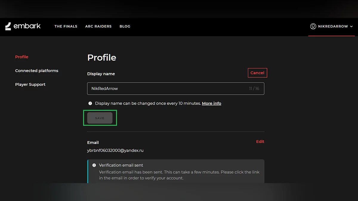The width and height of the screenshot is (358, 201).
Task: Cancel display name editing
Action: (257, 73)
